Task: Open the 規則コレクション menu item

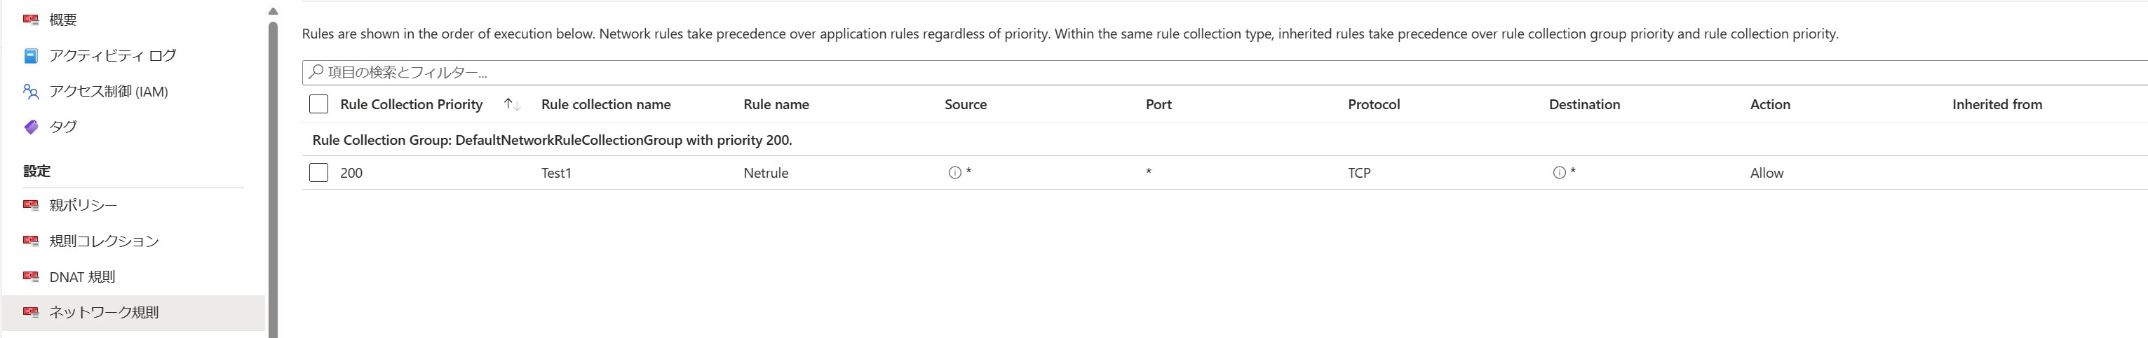Action: [103, 241]
